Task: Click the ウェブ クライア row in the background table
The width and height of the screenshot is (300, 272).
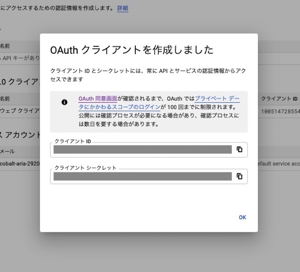Action: pyautogui.click(x=20, y=111)
